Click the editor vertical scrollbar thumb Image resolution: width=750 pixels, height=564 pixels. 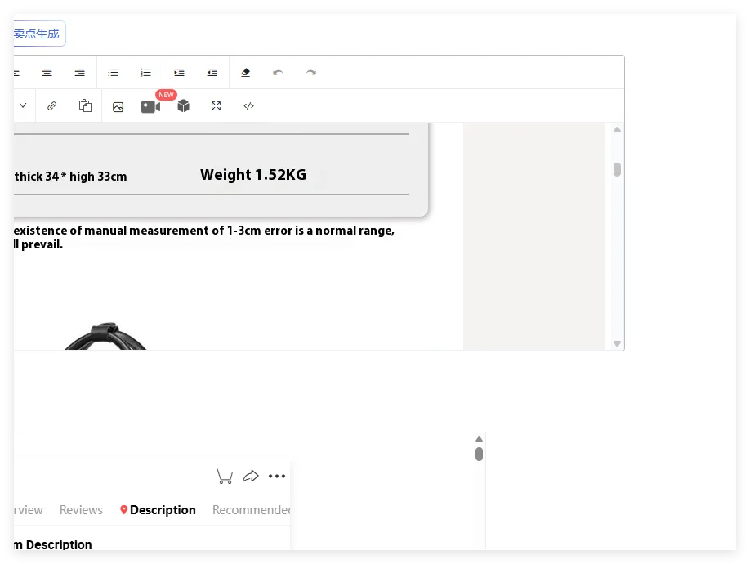coord(617,169)
